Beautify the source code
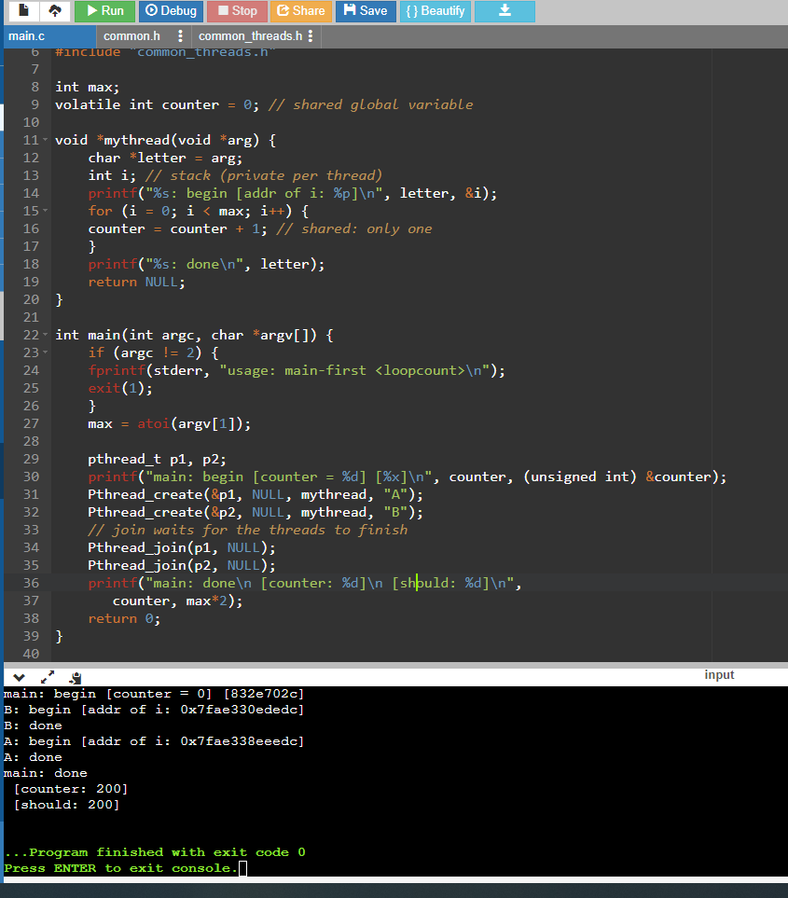788x898 pixels. 435,11
